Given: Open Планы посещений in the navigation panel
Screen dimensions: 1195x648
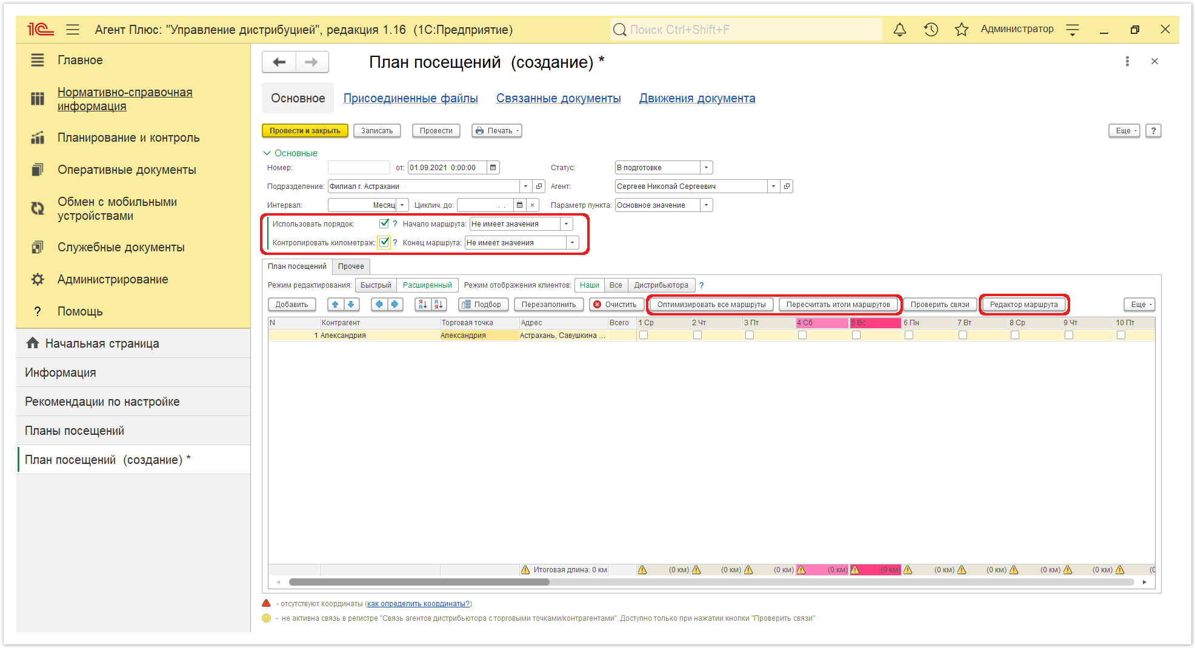Looking at the screenshot, I should click(x=133, y=431).
